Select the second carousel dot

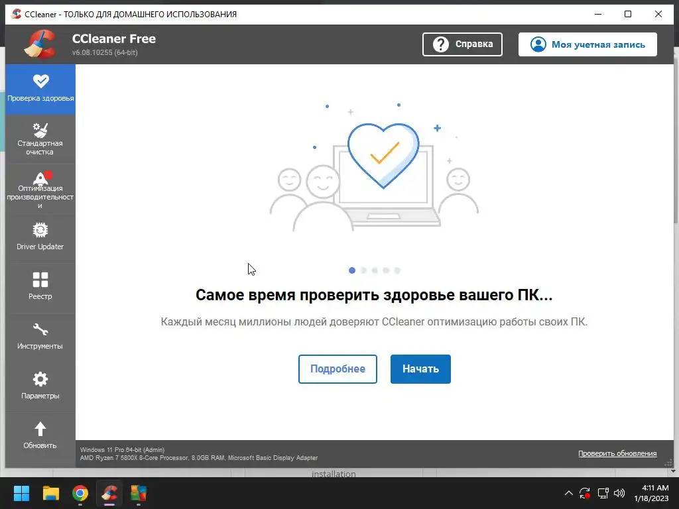click(x=363, y=270)
